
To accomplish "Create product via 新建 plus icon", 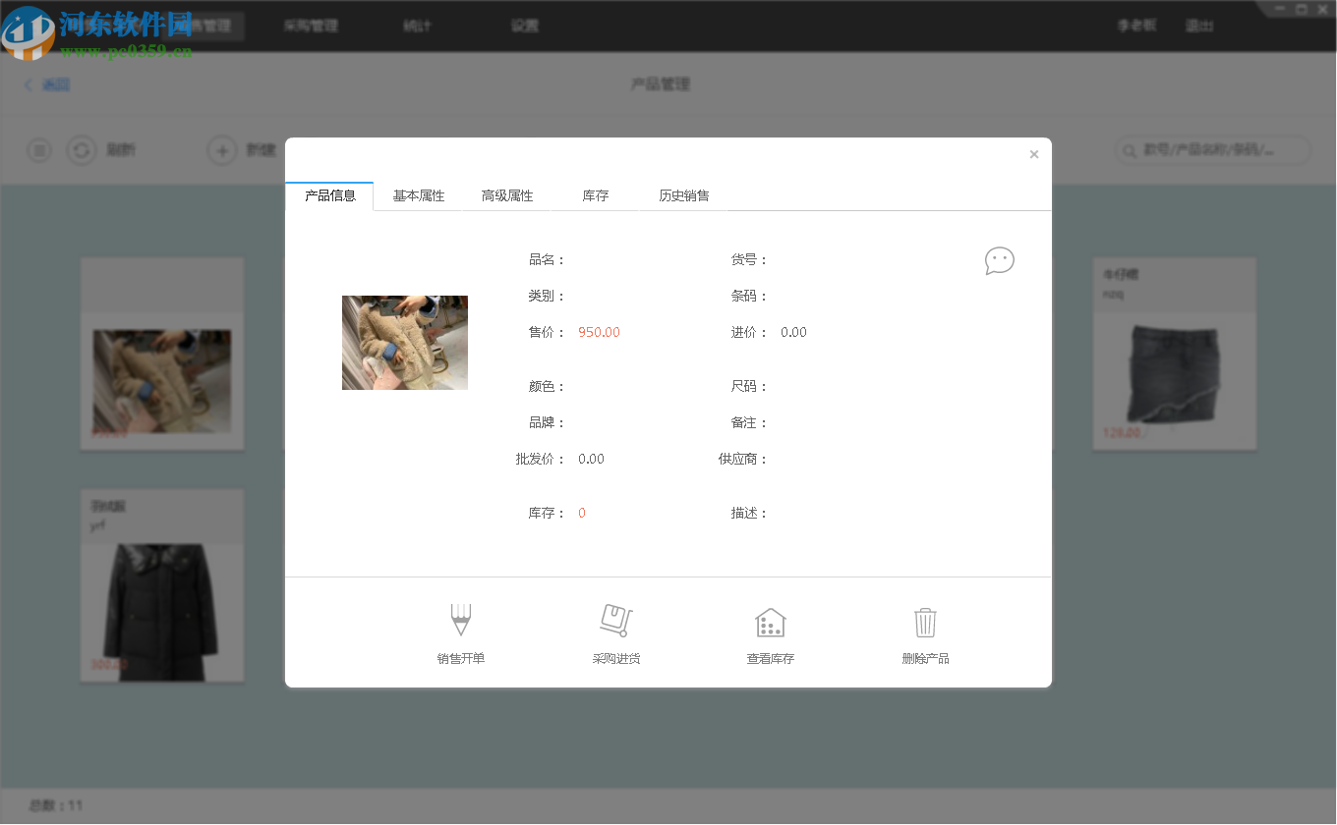I will [x=221, y=150].
